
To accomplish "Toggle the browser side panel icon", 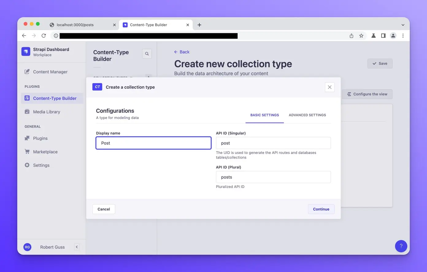I will click(x=383, y=36).
